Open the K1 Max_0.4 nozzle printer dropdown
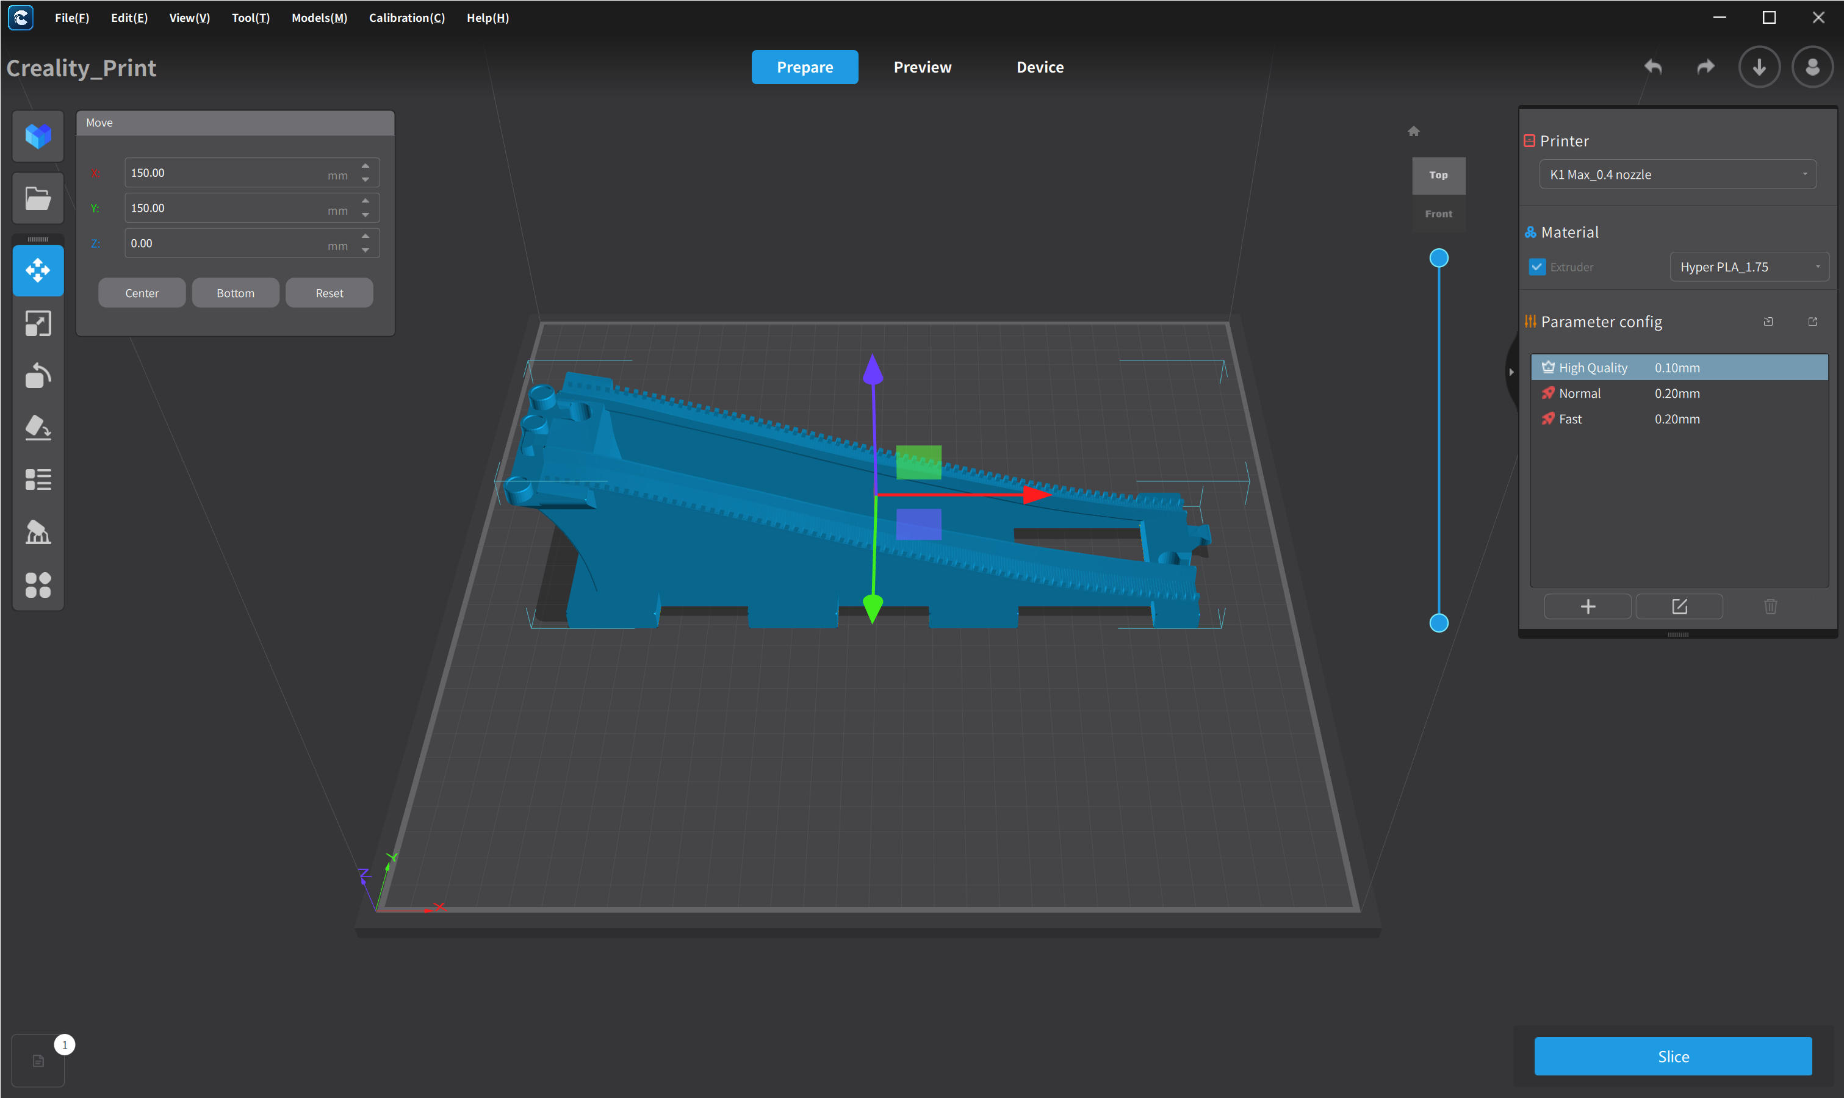 pos(1677,174)
